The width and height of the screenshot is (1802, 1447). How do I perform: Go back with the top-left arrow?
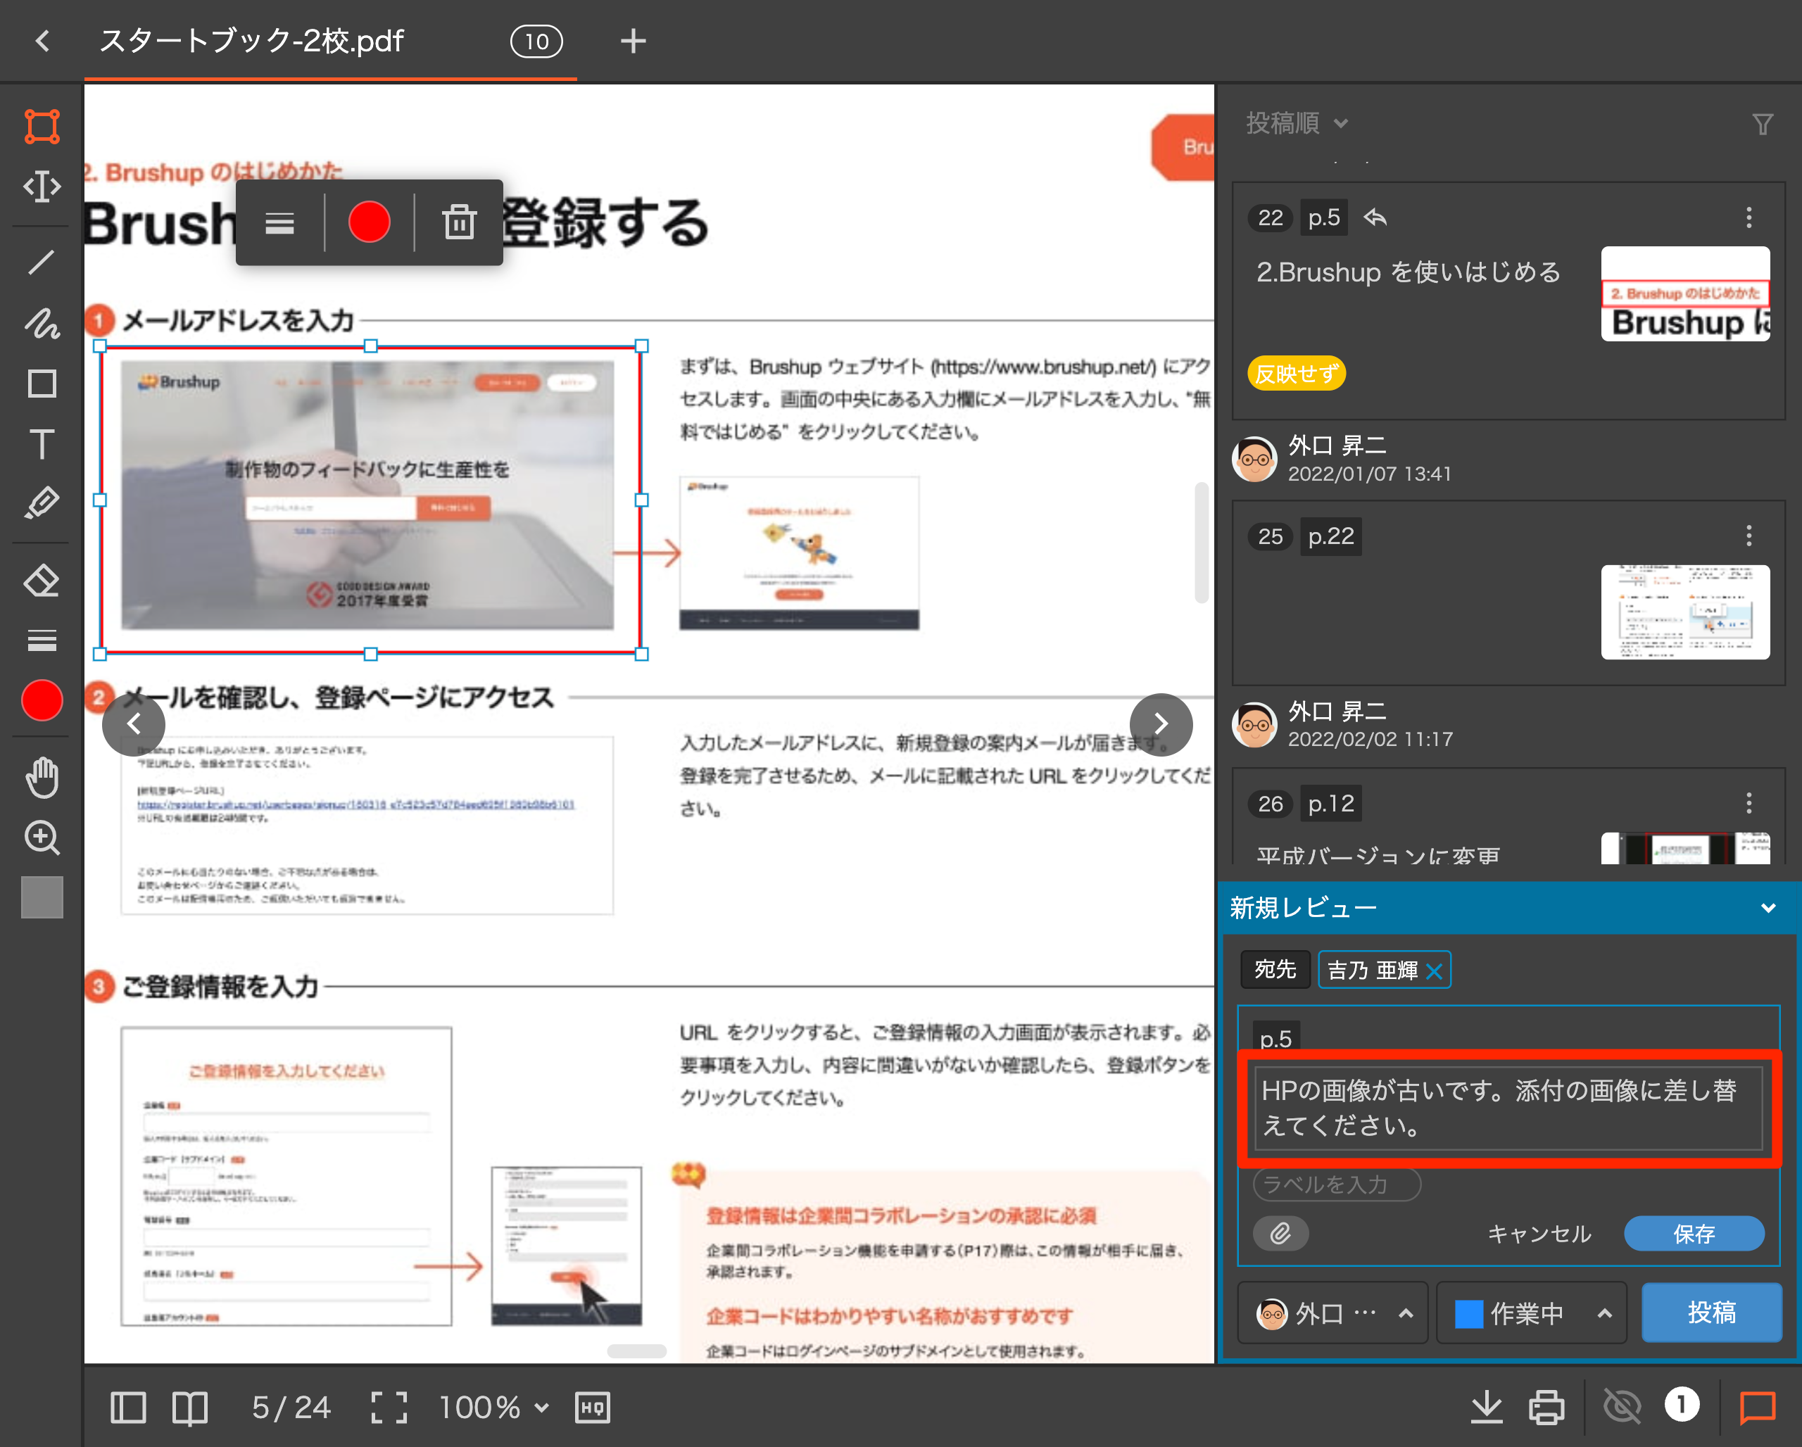click(43, 41)
